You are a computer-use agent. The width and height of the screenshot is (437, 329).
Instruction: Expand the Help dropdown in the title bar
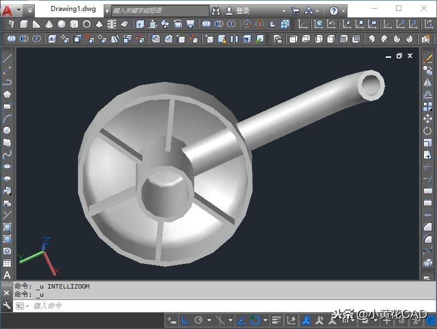click(x=343, y=9)
